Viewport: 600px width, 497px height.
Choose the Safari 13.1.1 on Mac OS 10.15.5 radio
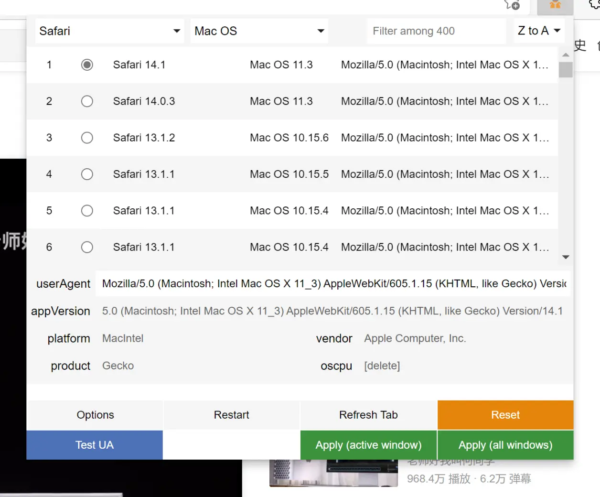pos(87,174)
